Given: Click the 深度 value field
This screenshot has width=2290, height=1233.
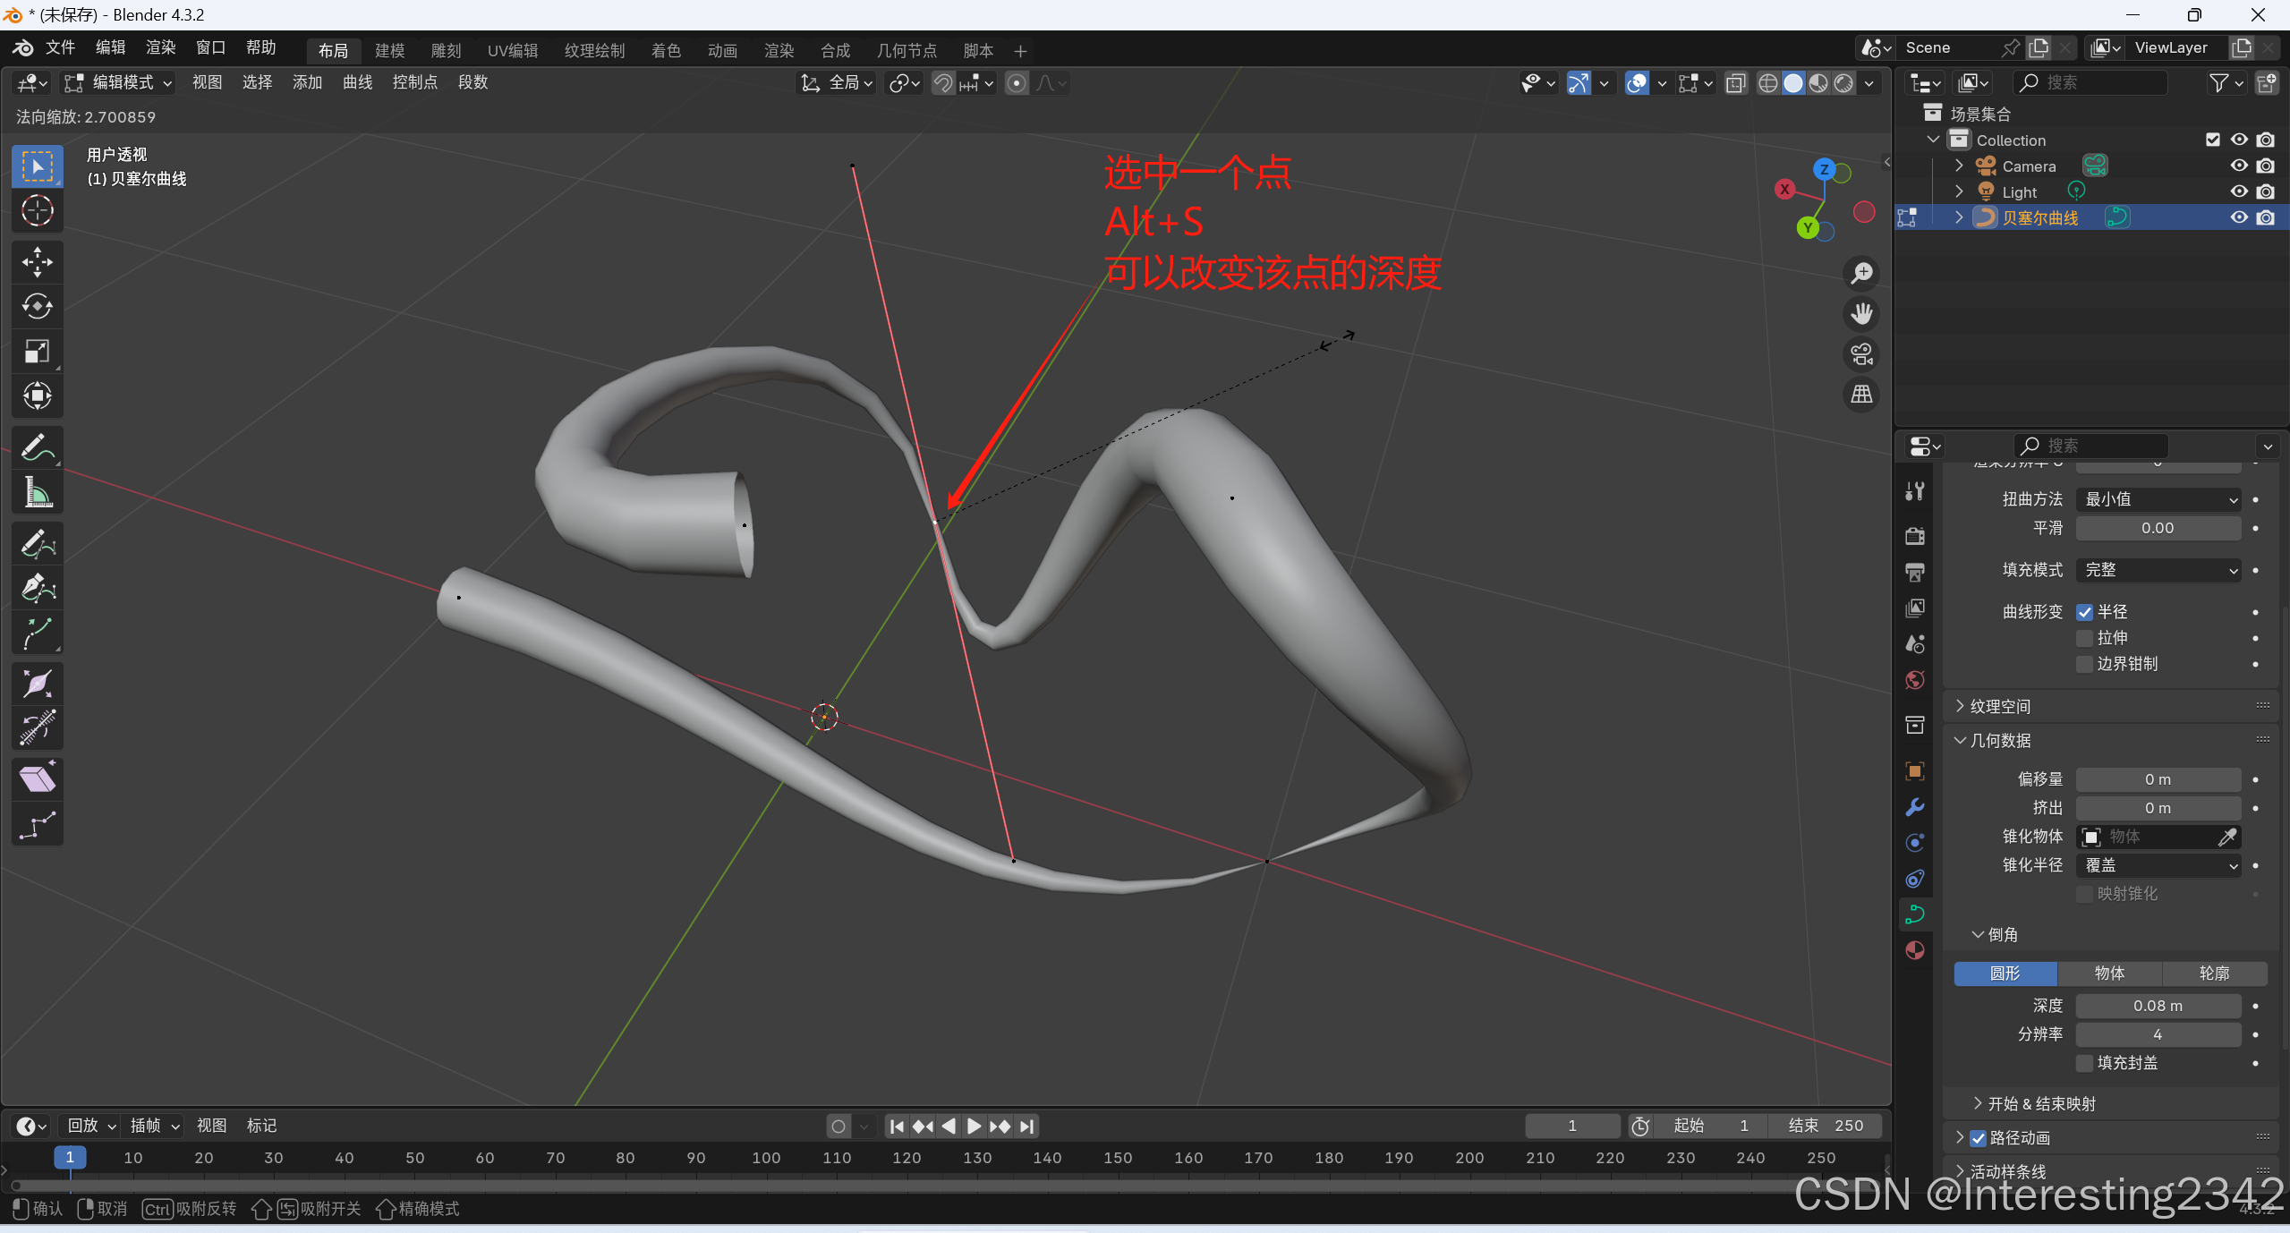Looking at the screenshot, I should pyautogui.click(x=2158, y=1006).
